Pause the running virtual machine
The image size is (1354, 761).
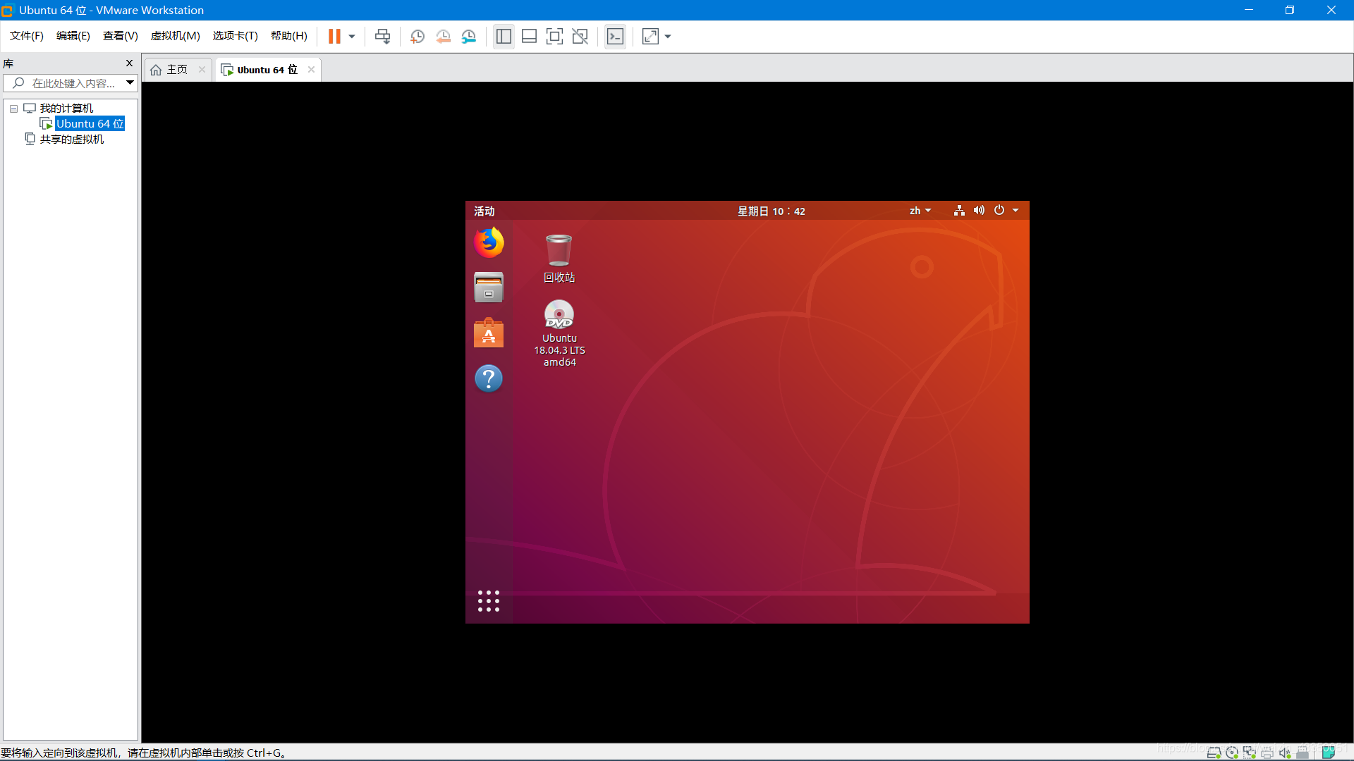pyautogui.click(x=334, y=37)
